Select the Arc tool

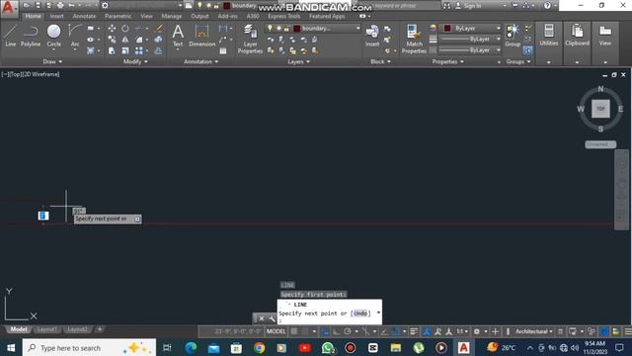click(x=75, y=36)
